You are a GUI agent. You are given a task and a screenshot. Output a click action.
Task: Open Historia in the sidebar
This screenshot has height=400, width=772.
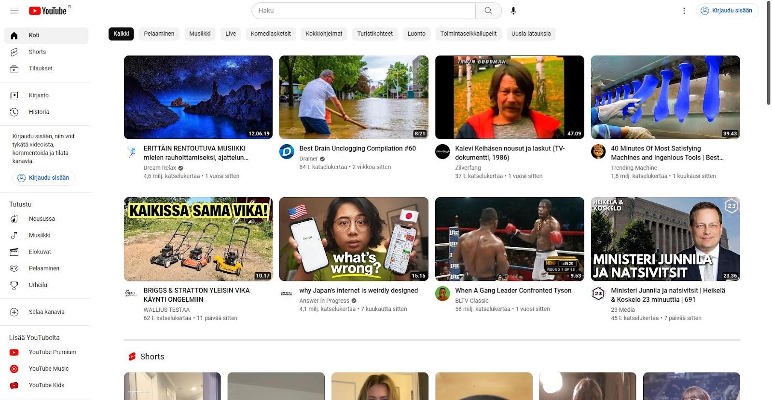click(x=46, y=112)
